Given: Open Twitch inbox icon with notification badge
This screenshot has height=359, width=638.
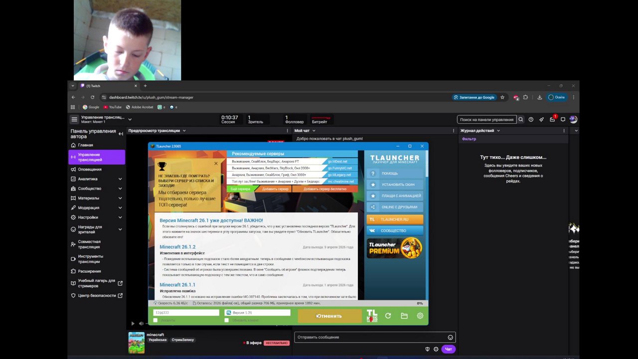Looking at the screenshot, I should [552, 119].
